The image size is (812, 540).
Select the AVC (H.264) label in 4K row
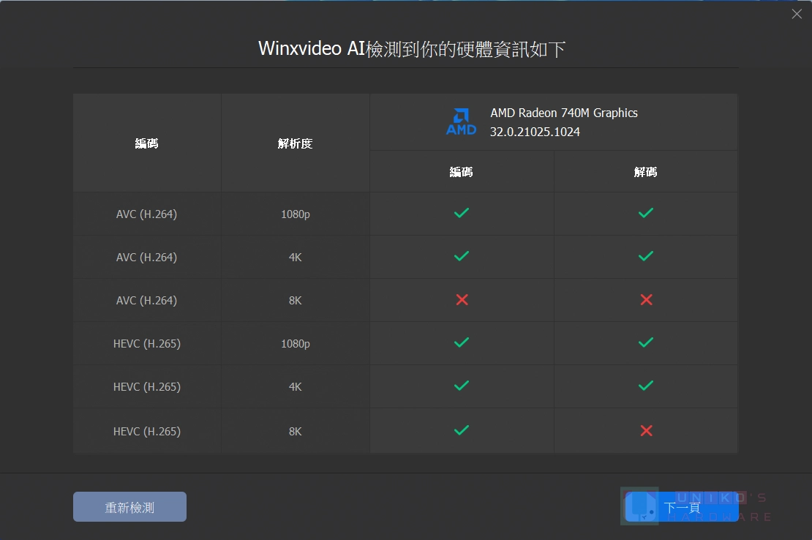146,258
